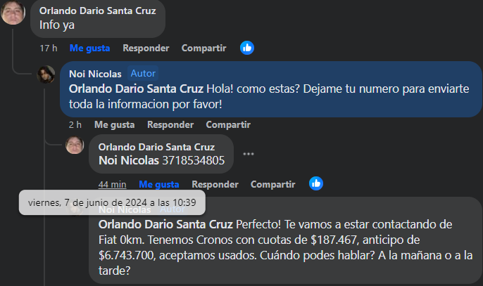The image size is (483, 286).
Task: Open the "17 h" timestamp link
Action: click(49, 48)
